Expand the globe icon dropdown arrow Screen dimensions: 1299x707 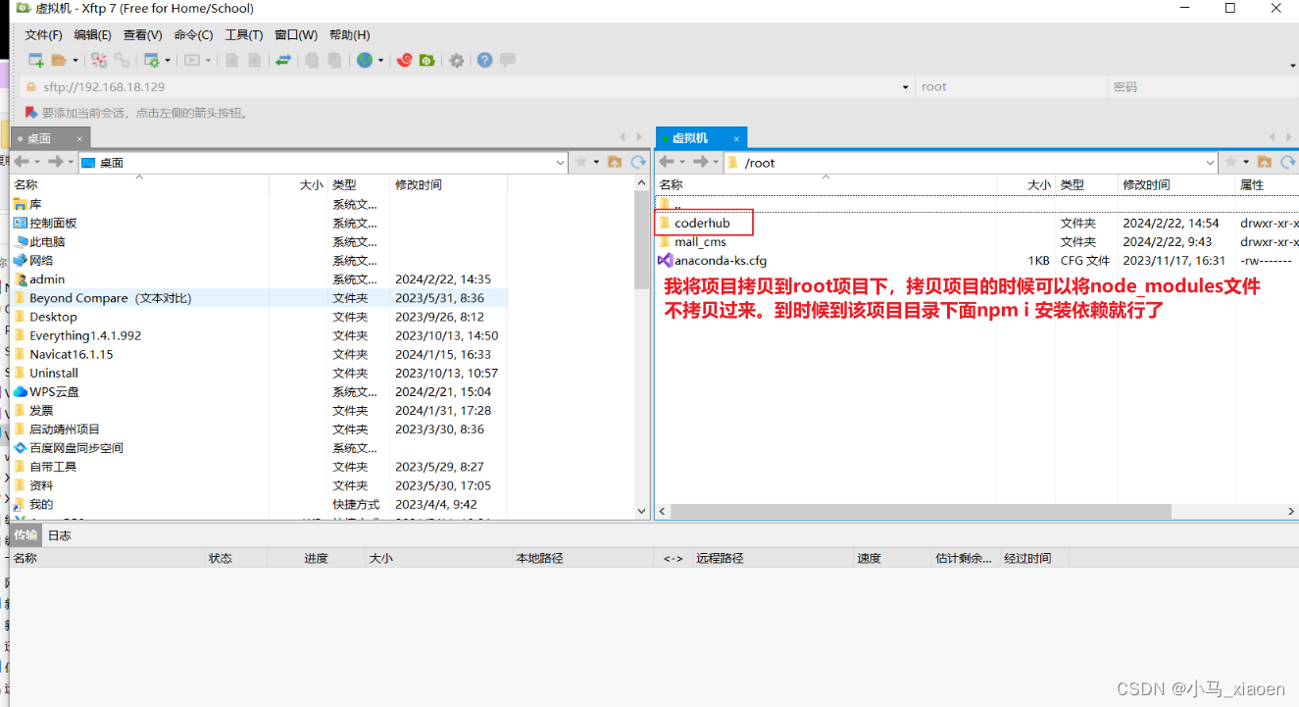[x=380, y=61]
